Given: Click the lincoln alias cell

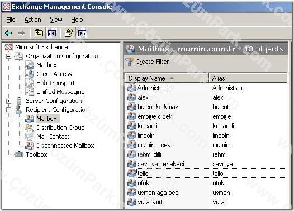Looking at the screenshot, I should 221,135.
